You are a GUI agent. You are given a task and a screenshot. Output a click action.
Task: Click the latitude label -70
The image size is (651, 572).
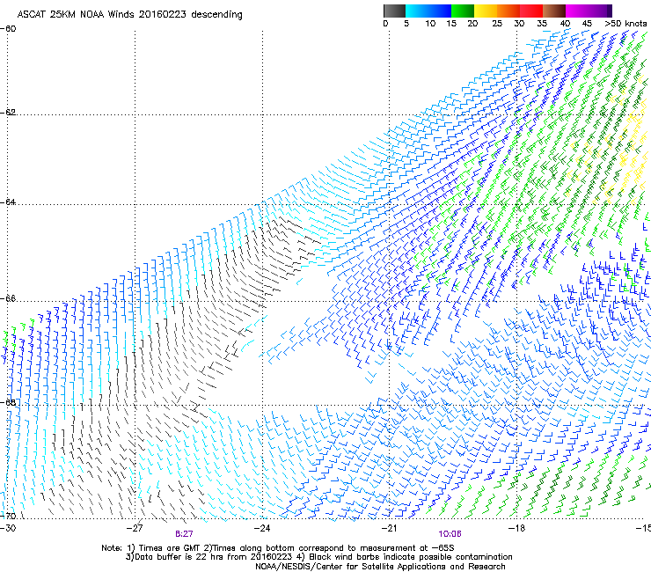coord(8,516)
